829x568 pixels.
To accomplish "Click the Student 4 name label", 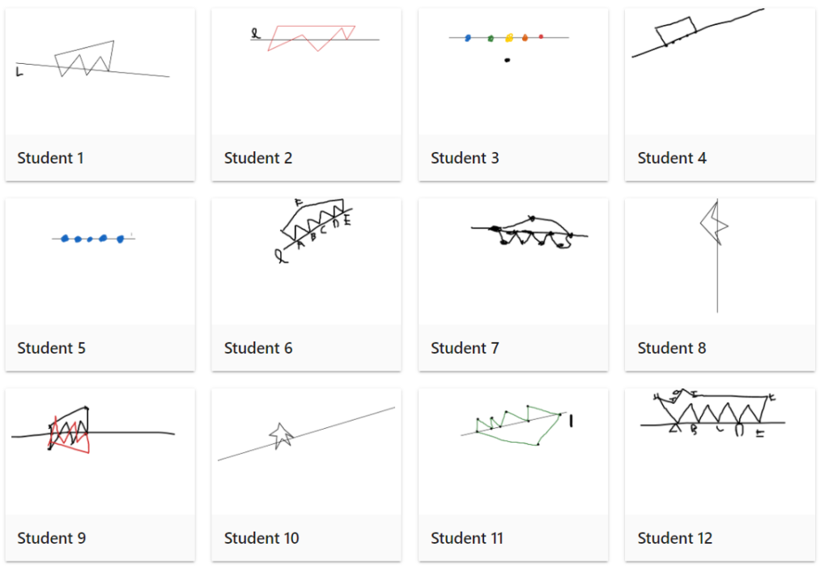I will coord(671,158).
